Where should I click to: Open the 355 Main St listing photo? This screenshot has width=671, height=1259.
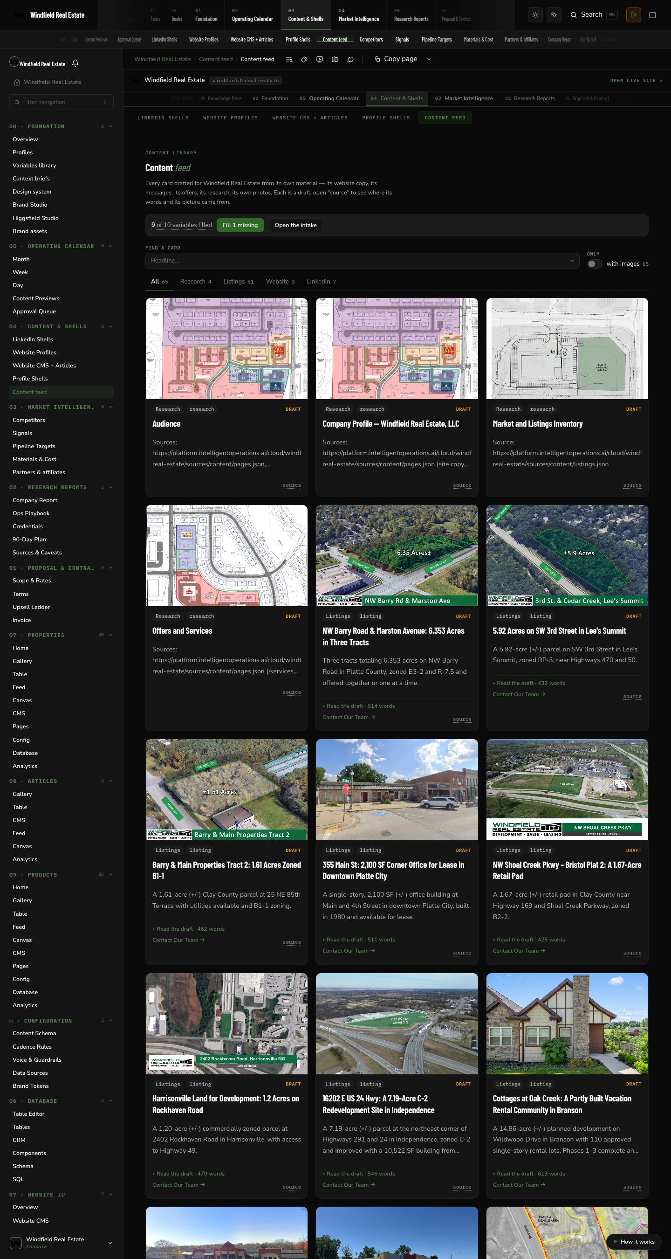[x=397, y=789]
